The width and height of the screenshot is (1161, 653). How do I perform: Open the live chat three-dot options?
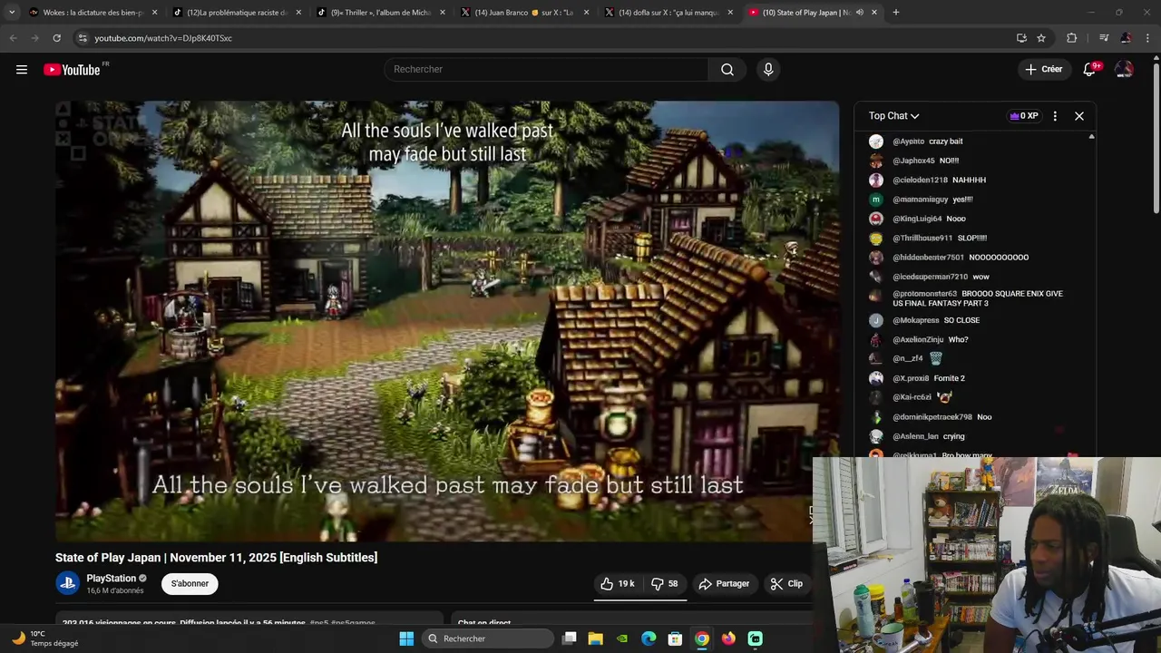(x=1054, y=116)
